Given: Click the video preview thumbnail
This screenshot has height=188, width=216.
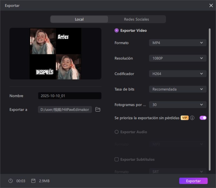Looking at the screenshot, I should point(55,54).
